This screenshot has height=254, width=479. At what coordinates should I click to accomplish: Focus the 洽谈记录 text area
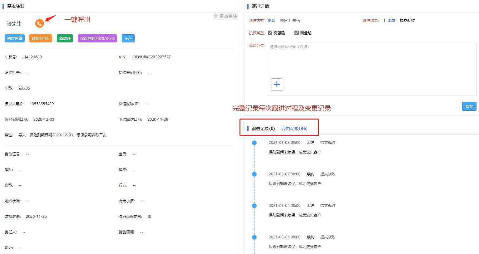[372, 59]
